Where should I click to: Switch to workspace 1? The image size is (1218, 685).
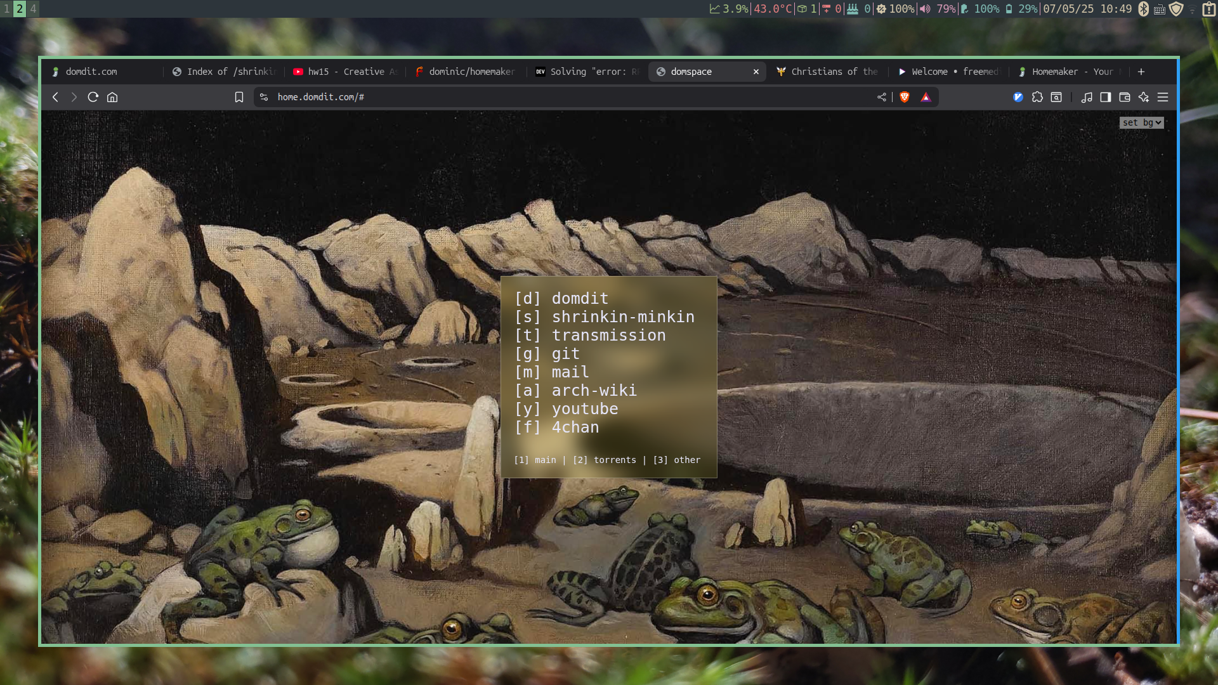[x=6, y=9]
